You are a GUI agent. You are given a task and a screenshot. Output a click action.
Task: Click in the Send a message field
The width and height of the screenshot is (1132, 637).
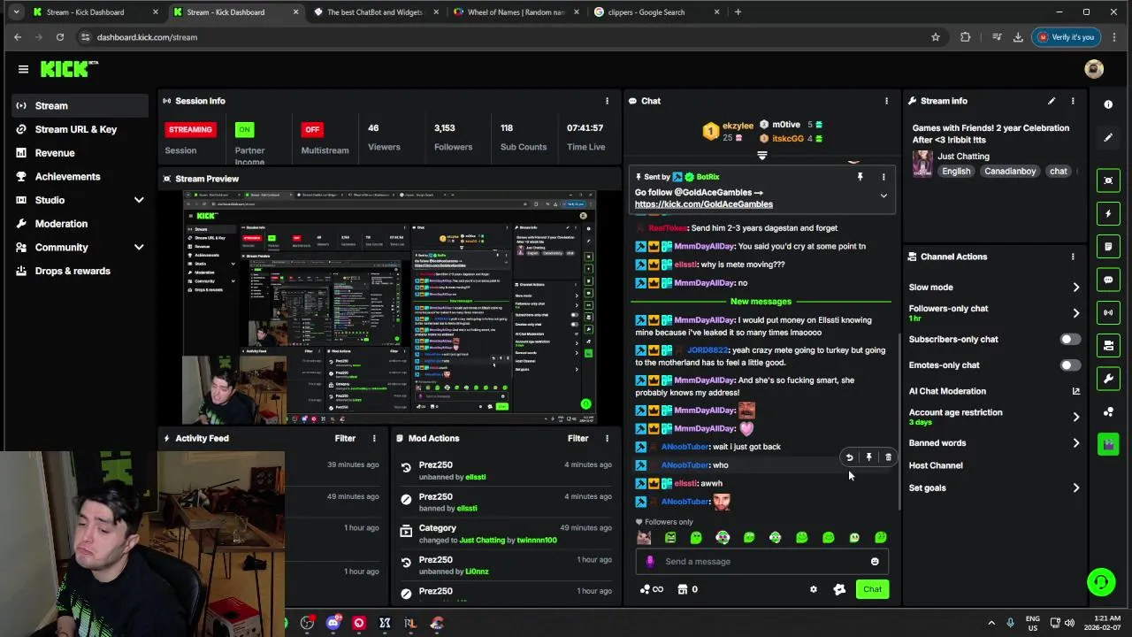coord(761,561)
